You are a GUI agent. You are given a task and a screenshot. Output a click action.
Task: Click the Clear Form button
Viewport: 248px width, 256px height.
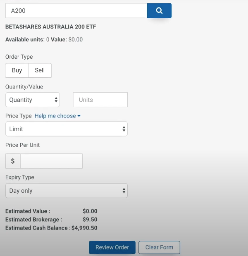[160, 247]
